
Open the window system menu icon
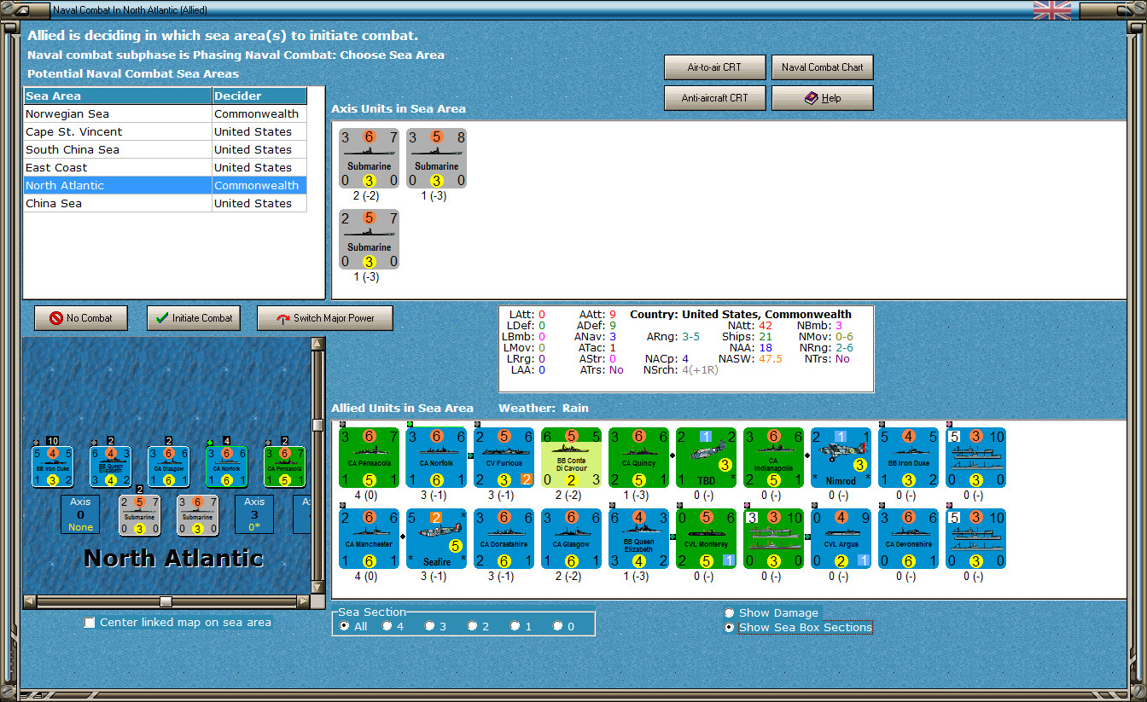[24, 11]
